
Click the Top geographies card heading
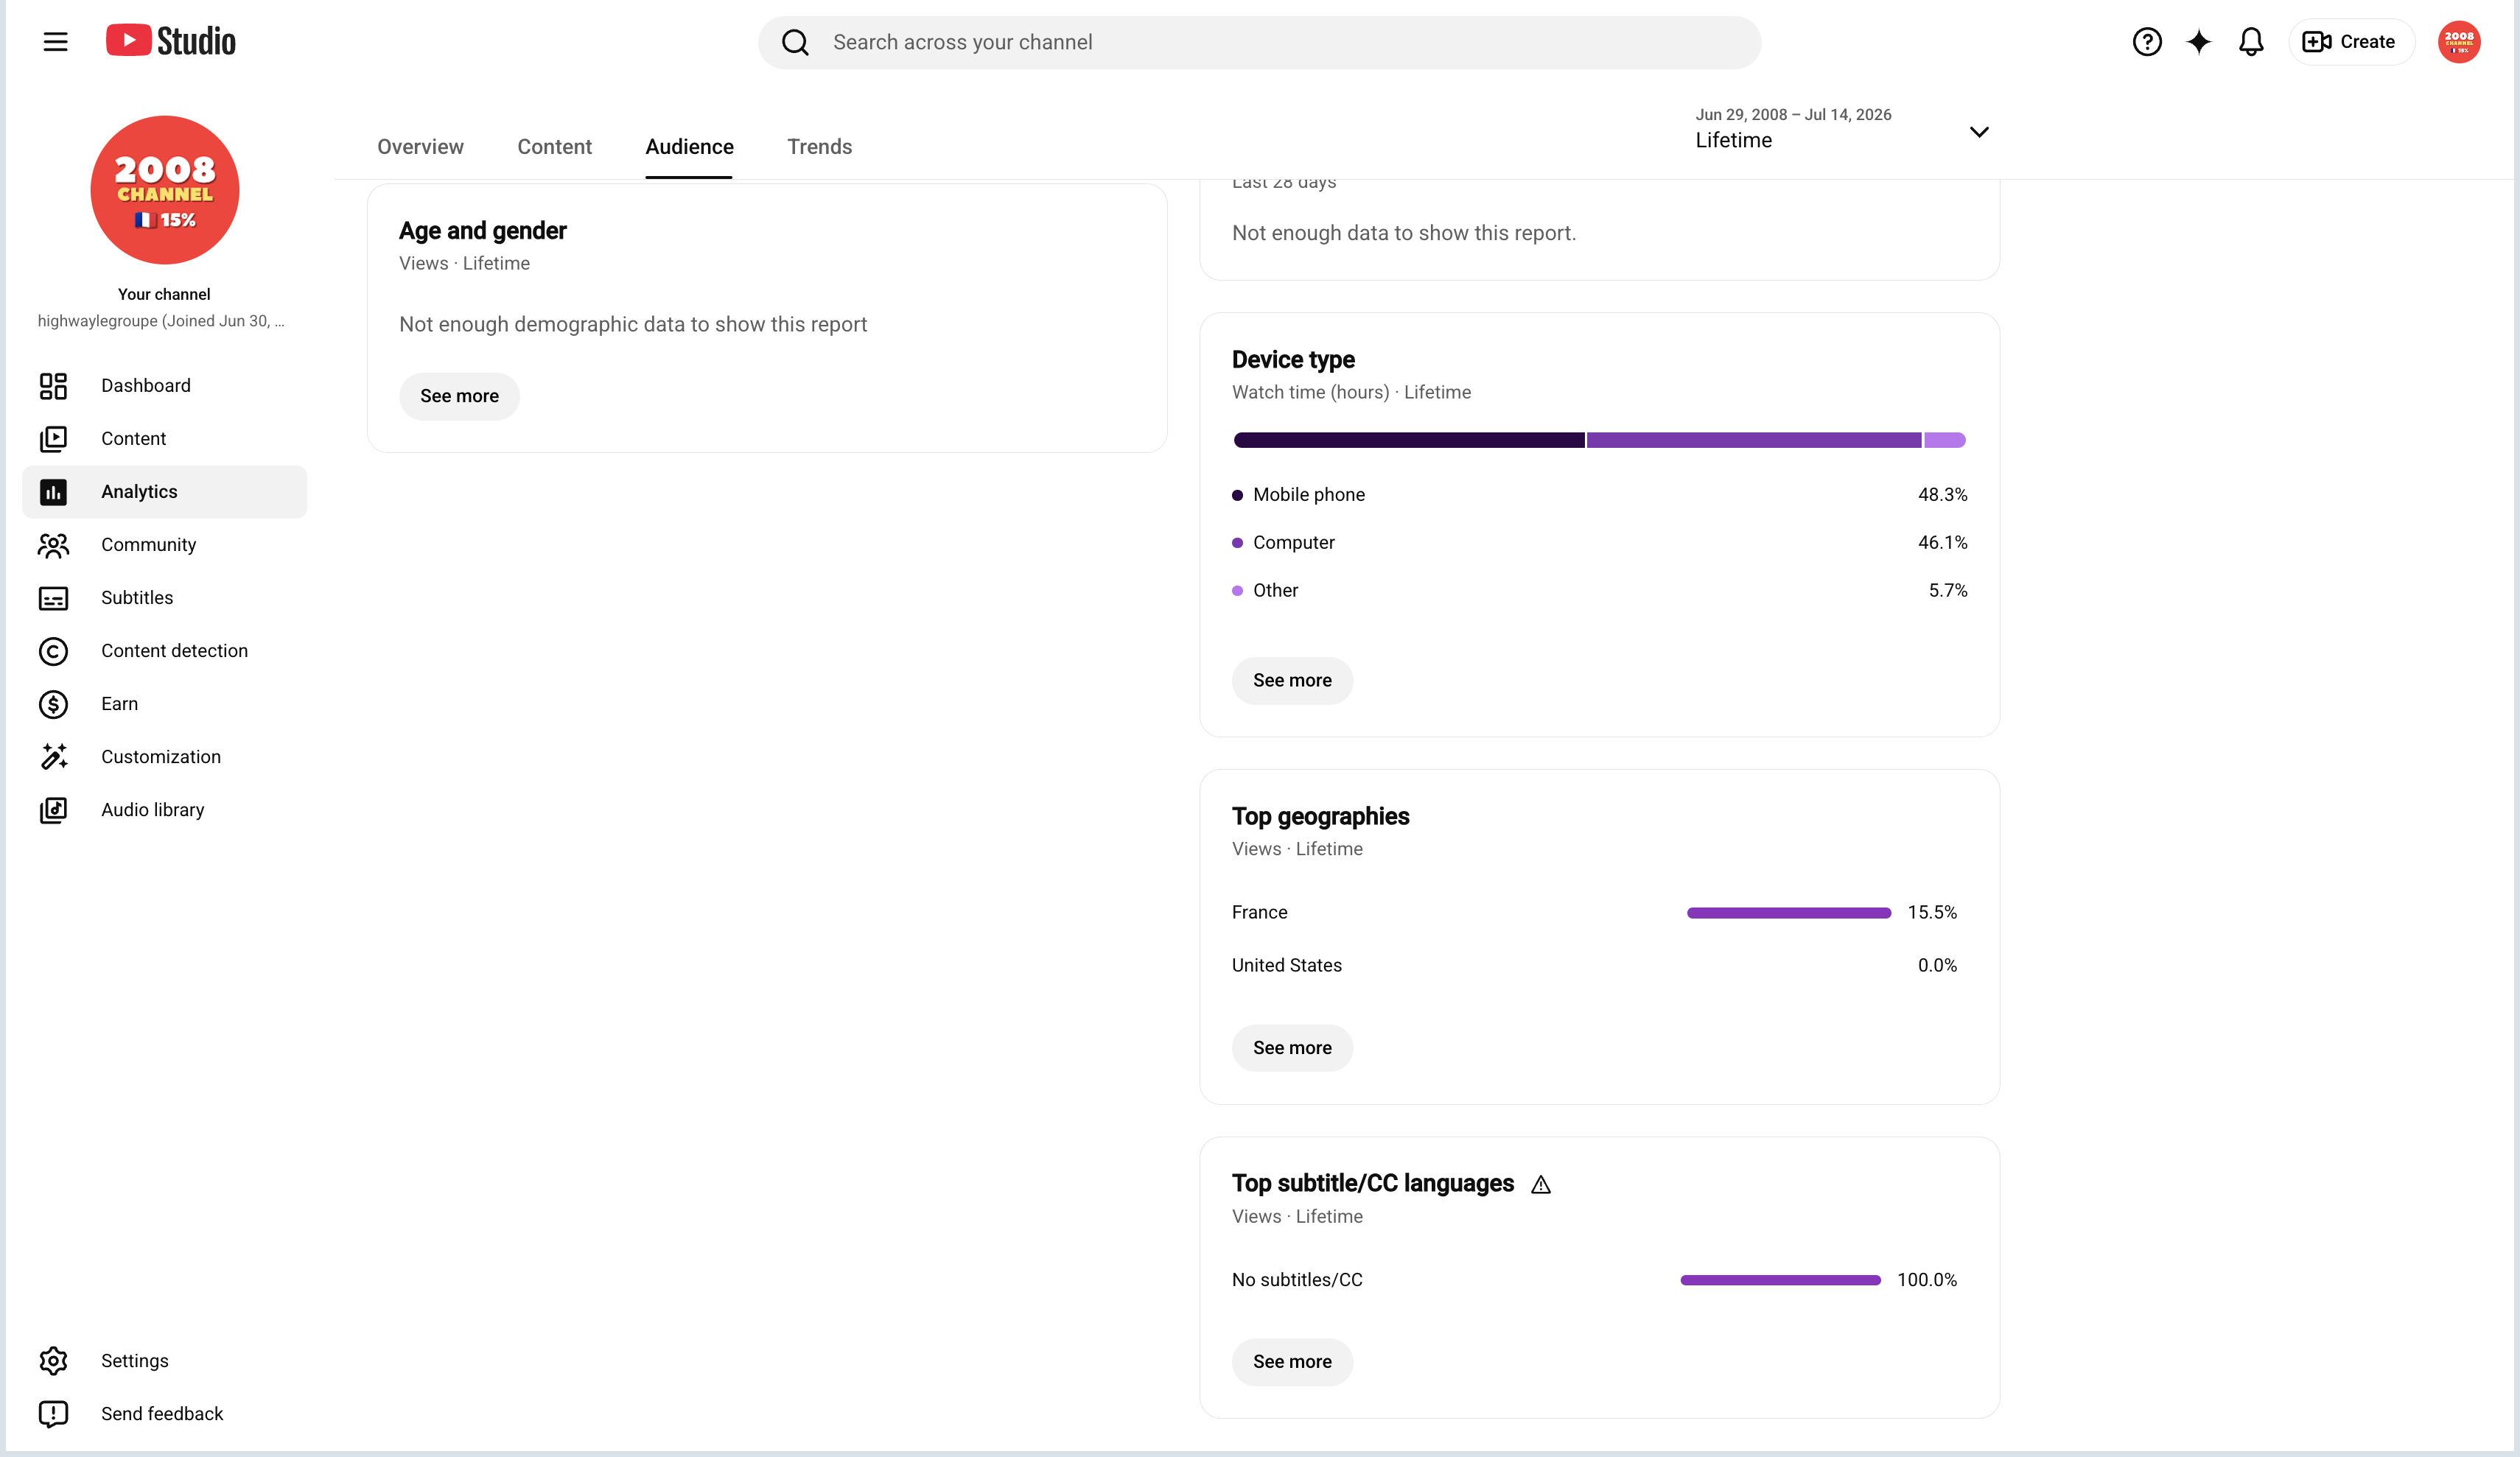(x=1320, y=817)
